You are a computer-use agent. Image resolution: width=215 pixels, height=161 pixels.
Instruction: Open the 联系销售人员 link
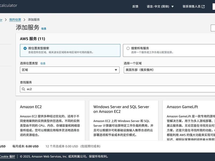[193, 6]
